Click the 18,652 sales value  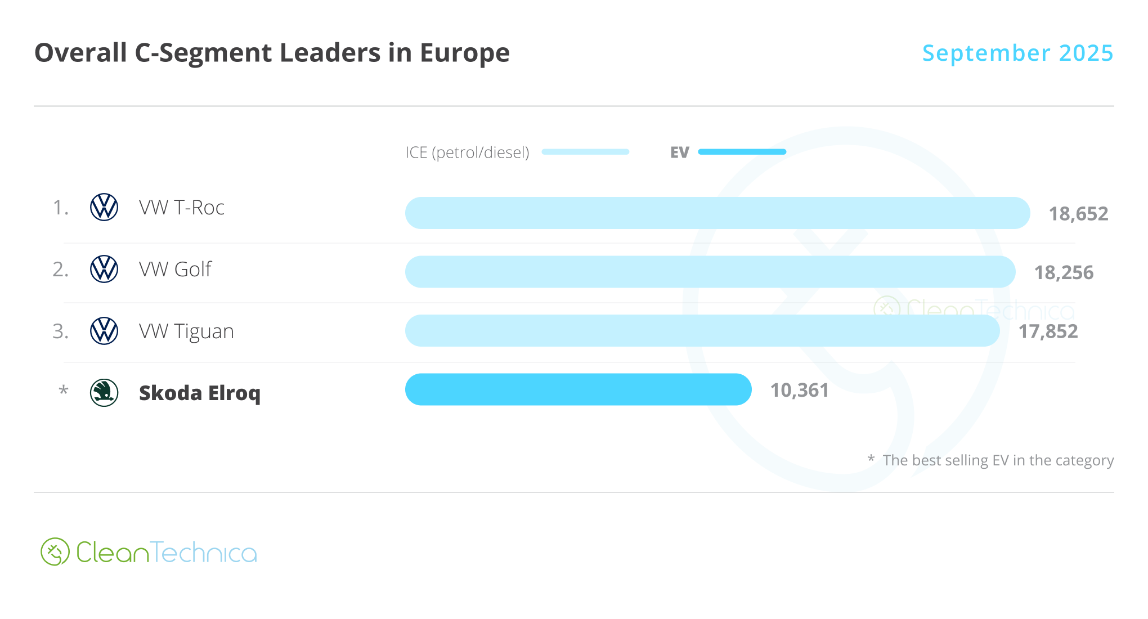pyautogui.click(x=1078, y=214)
